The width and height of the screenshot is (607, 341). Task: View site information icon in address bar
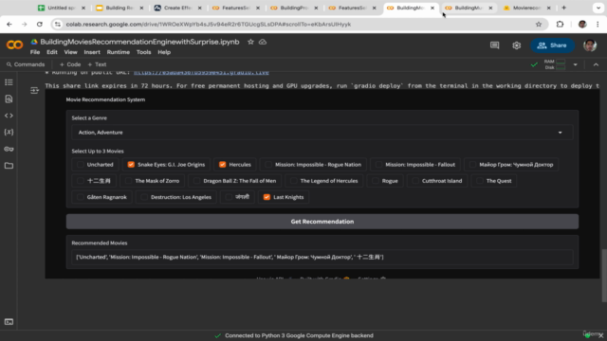58,25
